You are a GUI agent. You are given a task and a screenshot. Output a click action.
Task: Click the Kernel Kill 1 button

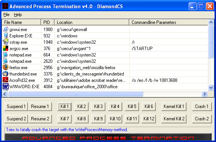[x=174, y=106]
